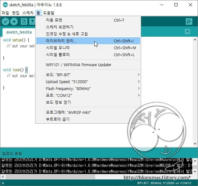Open 라이브러리 관리... entry
Screen dimensions: 198x186
(x=88, y=41)
